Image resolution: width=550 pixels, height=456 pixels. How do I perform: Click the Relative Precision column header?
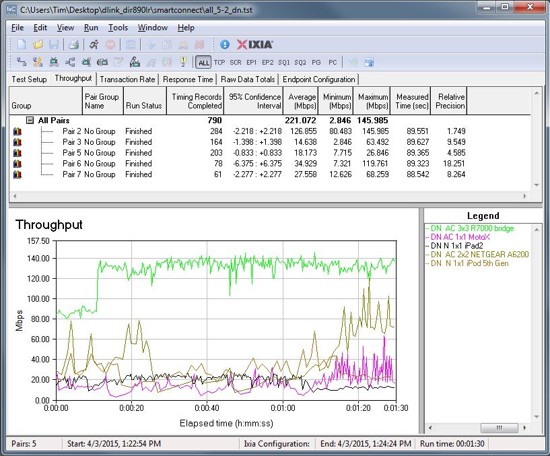[x=449, y=101]
